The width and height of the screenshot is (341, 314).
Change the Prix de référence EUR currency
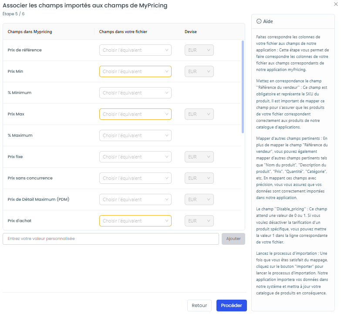(x=199, y=50)
